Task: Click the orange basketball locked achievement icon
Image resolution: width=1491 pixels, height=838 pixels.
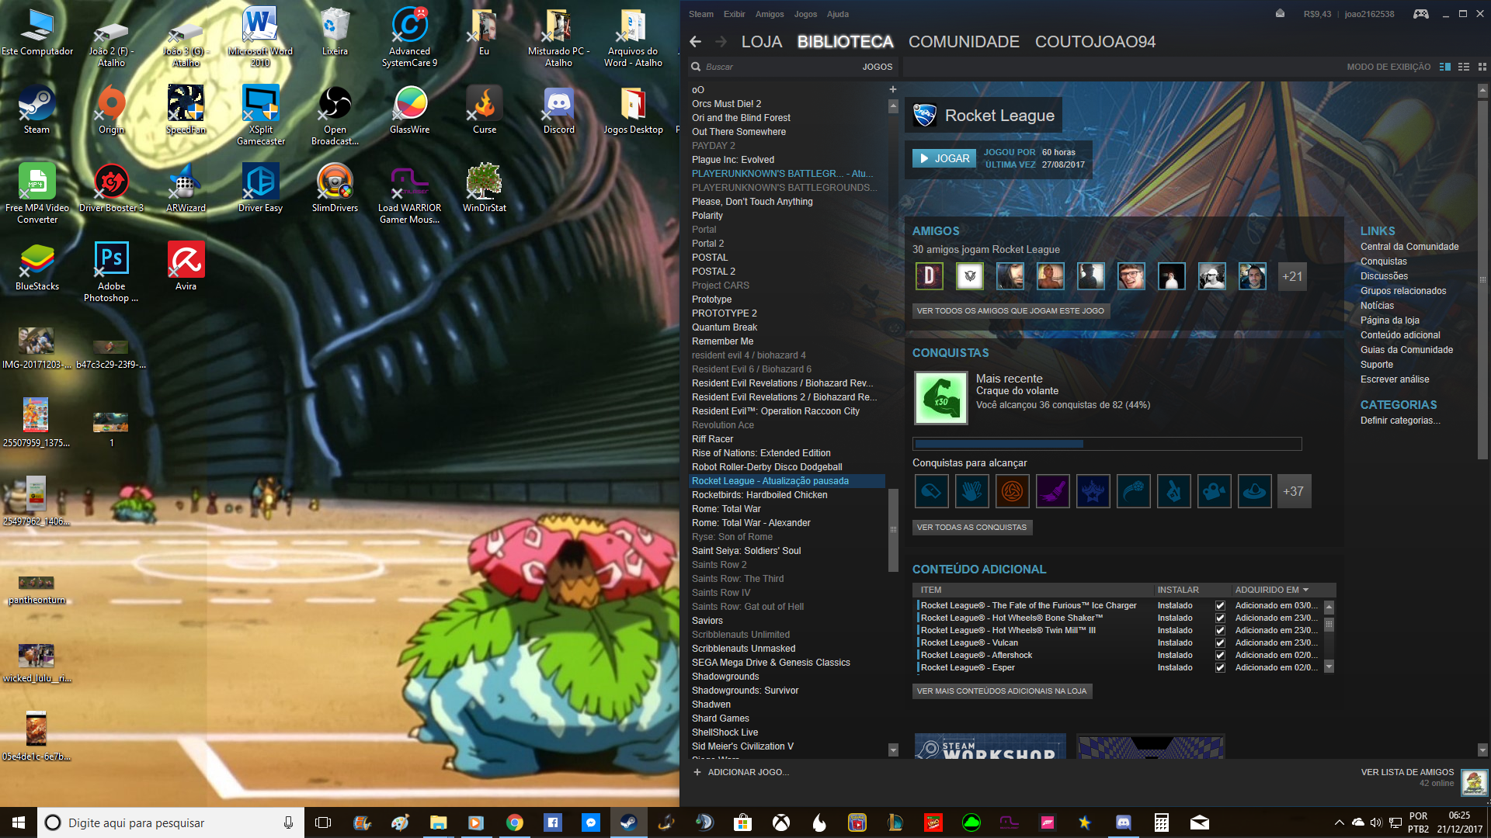Action: [x=1012, y=491]
